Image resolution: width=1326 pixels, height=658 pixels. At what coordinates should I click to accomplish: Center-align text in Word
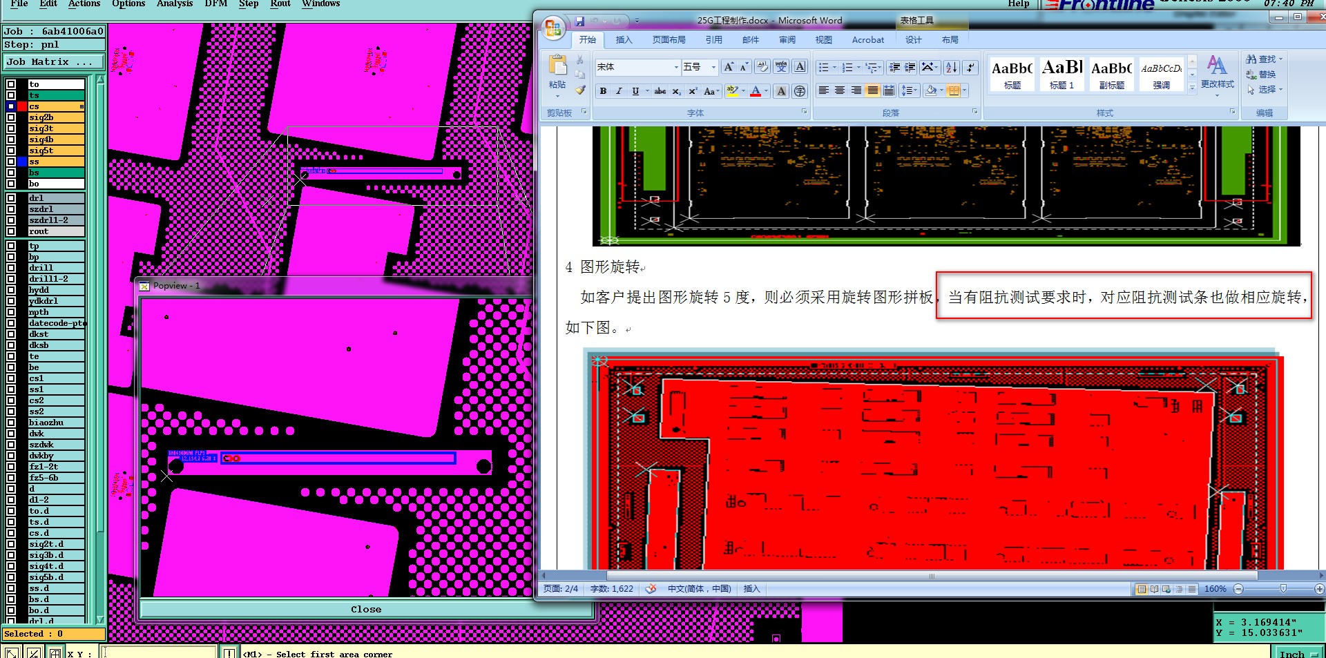coord(840,90)
